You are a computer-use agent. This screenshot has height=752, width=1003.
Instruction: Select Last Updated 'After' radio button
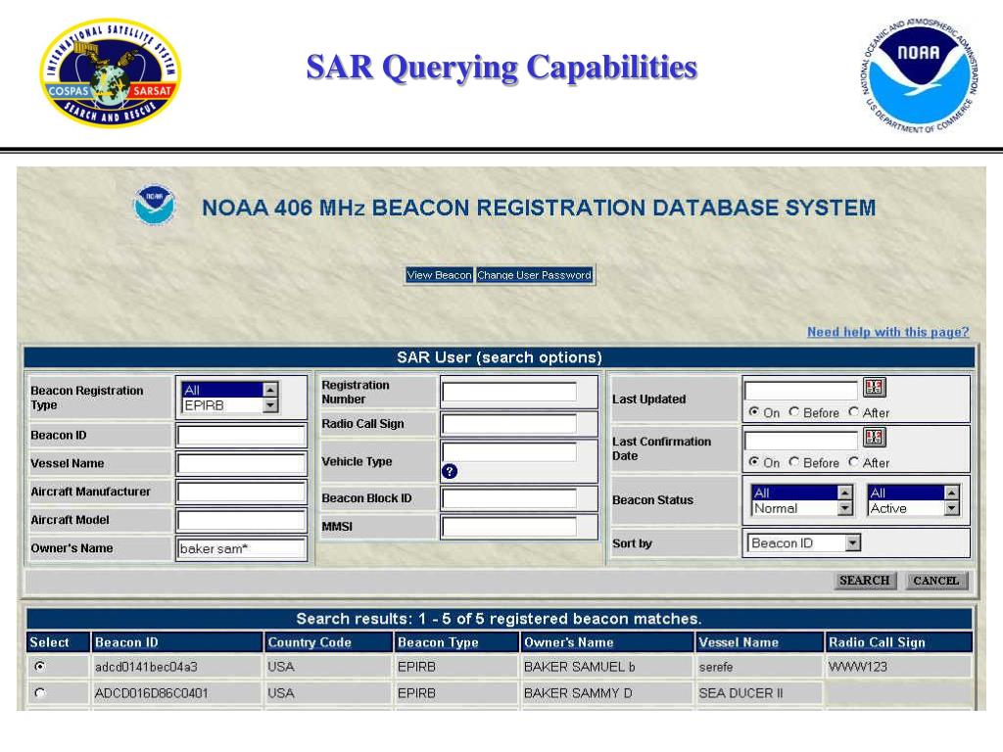point(853,412)
